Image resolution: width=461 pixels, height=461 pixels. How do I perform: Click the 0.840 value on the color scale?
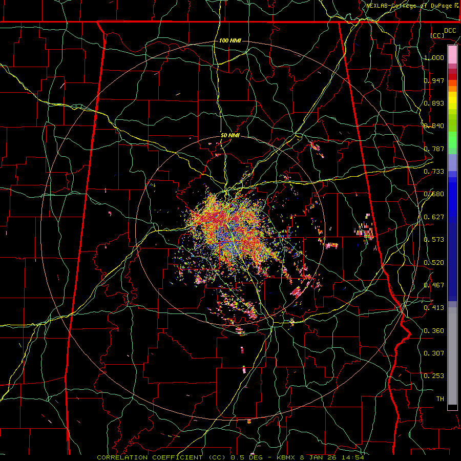tap(434, 126)
